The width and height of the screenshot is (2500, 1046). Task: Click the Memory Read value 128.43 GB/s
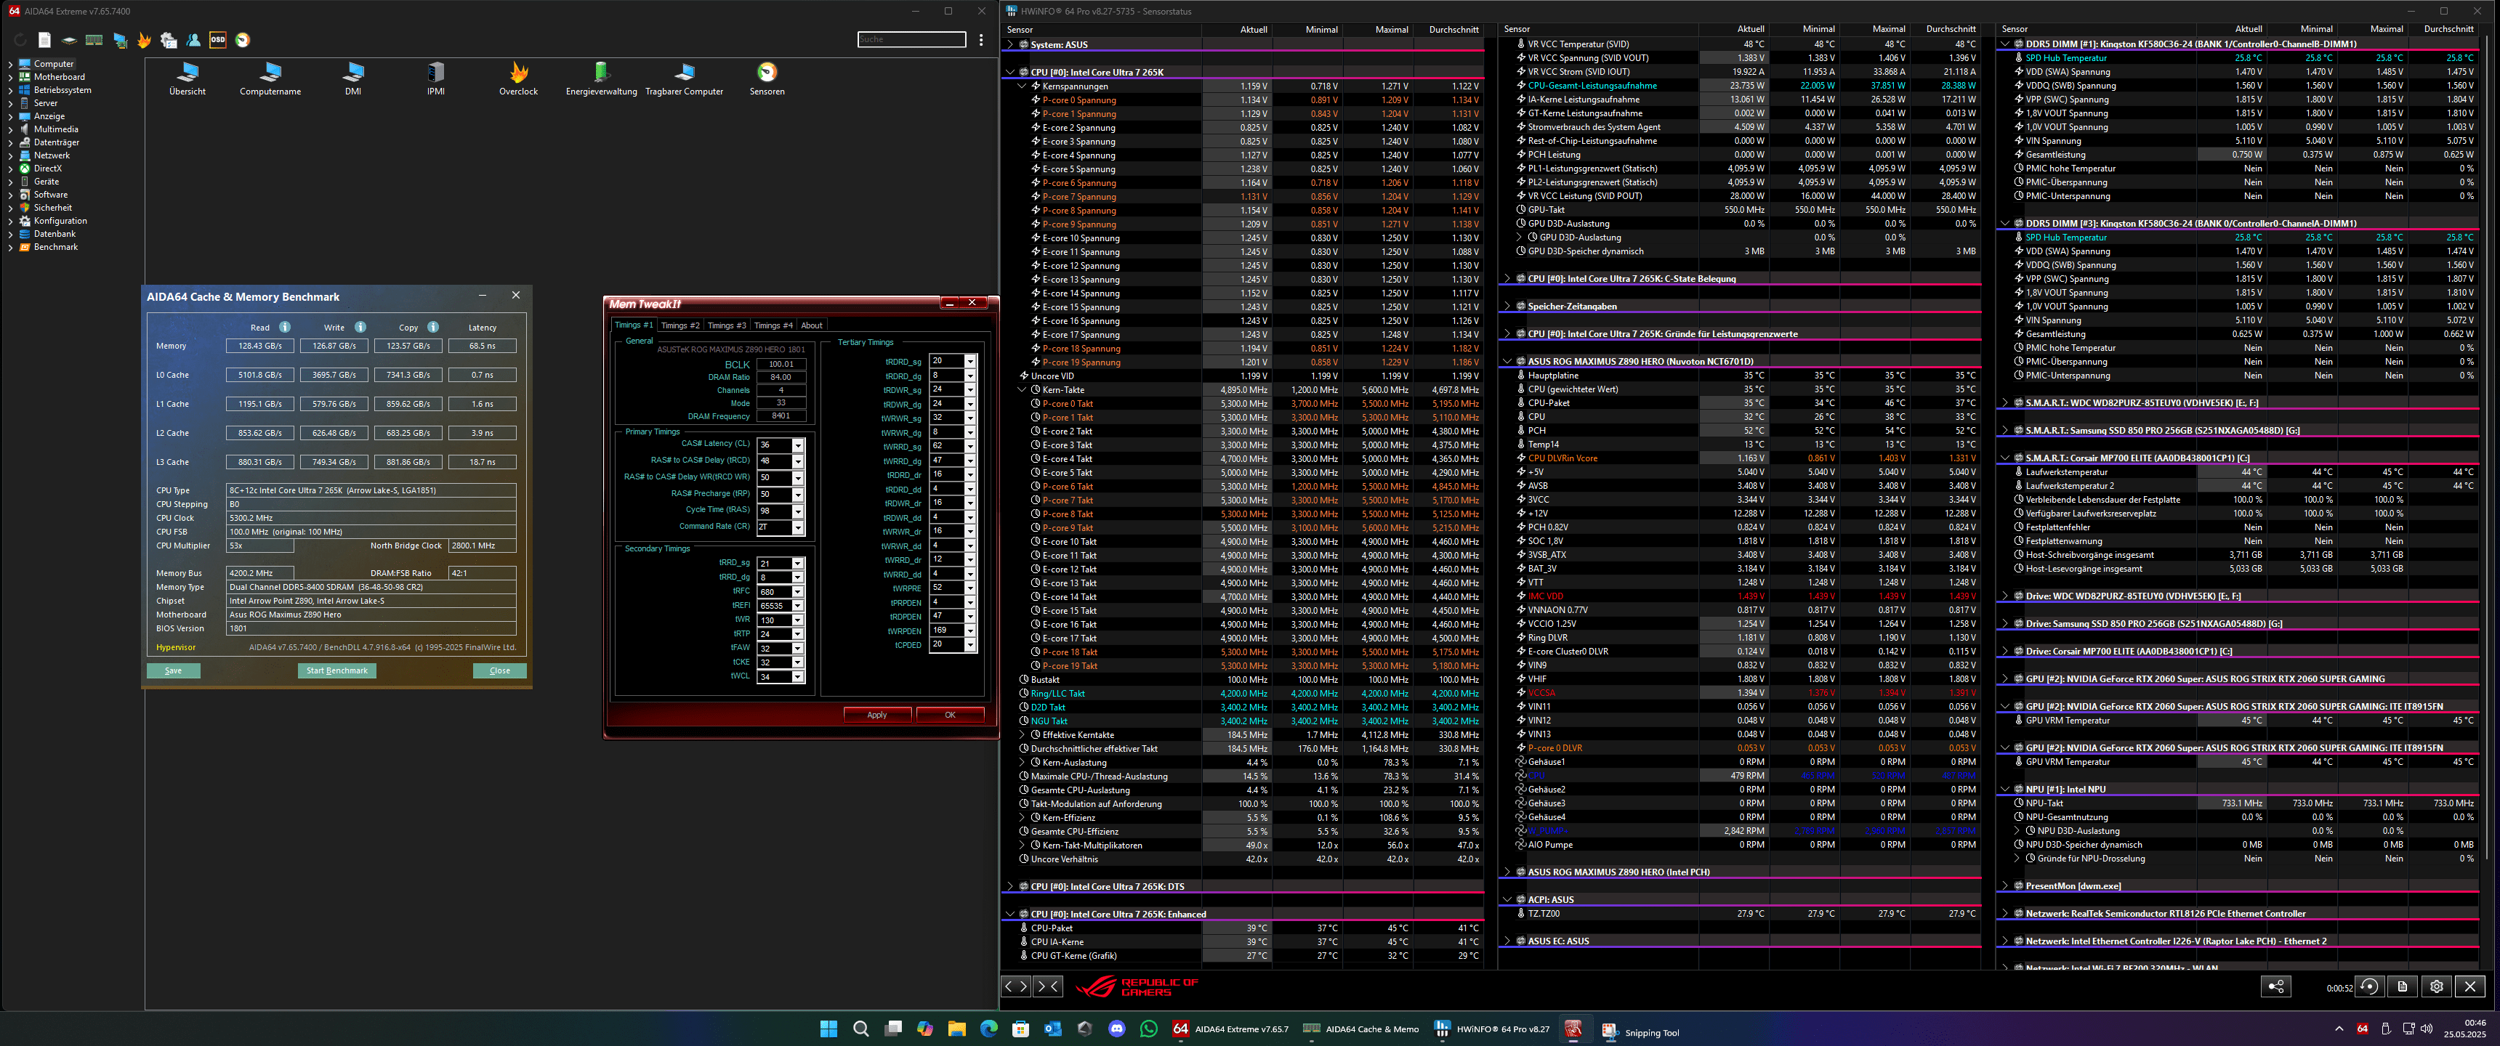point(260,346)
